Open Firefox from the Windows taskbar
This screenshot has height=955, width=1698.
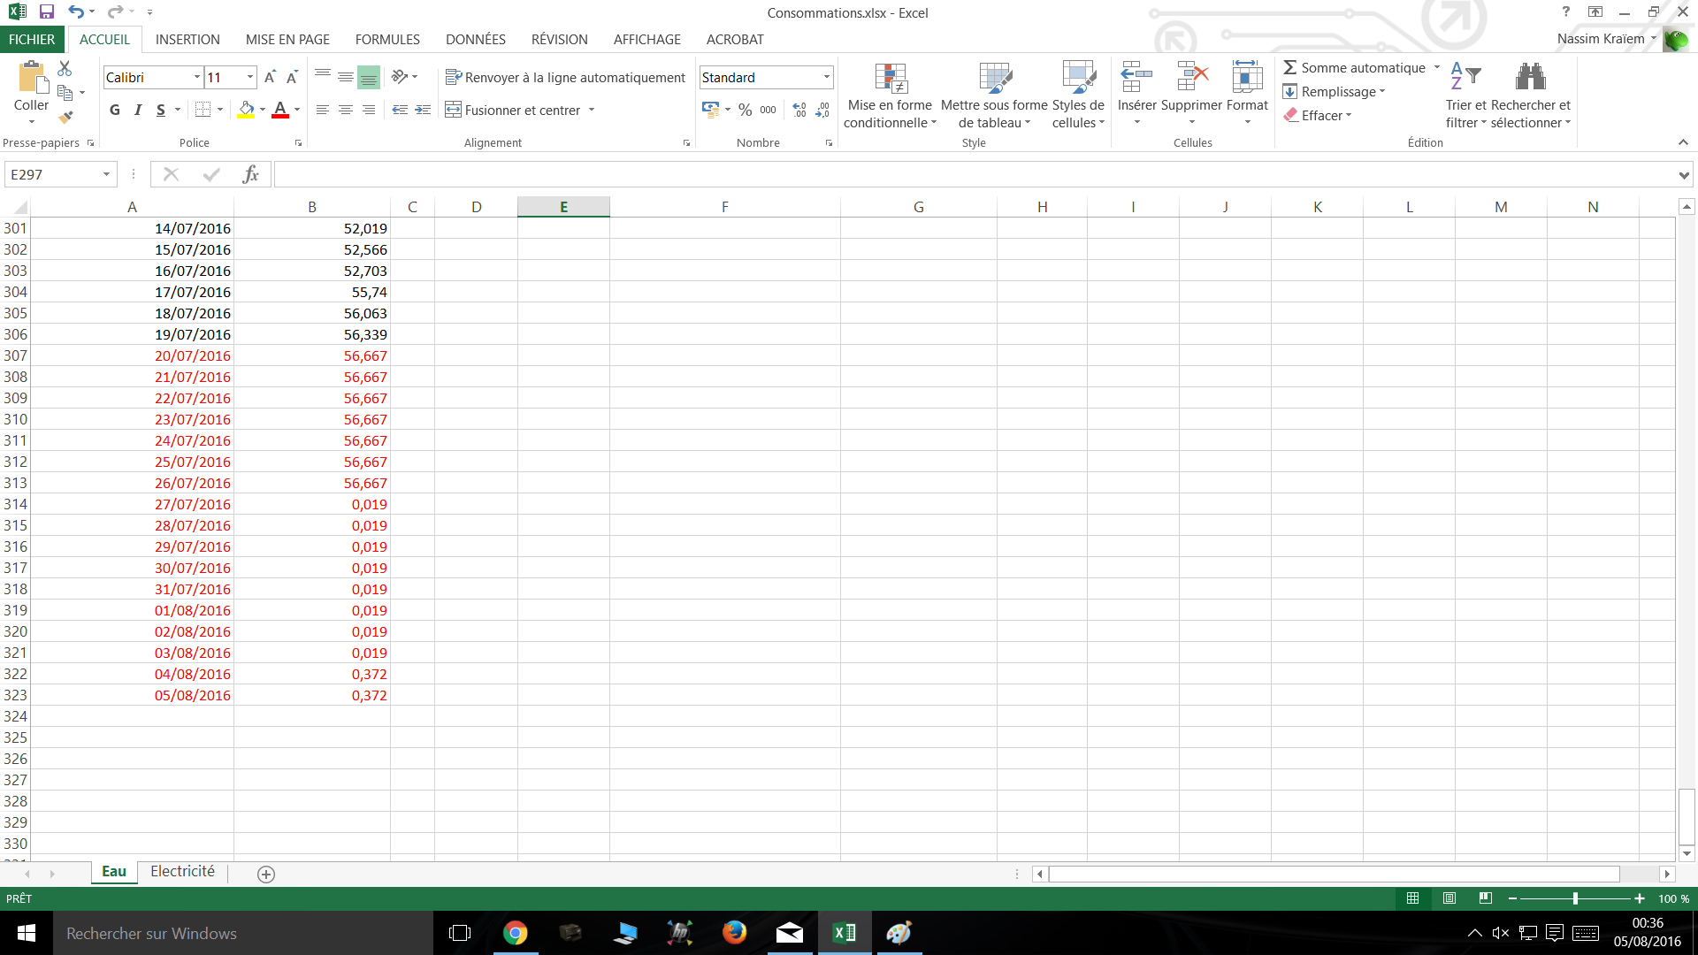click(x=734, y=933)
